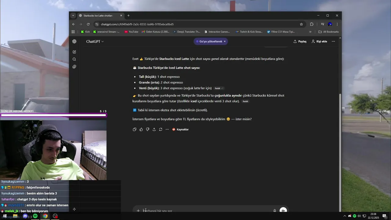Give thumbs down to the response
This screenshot has height=220, width=391.
(148, 130)
